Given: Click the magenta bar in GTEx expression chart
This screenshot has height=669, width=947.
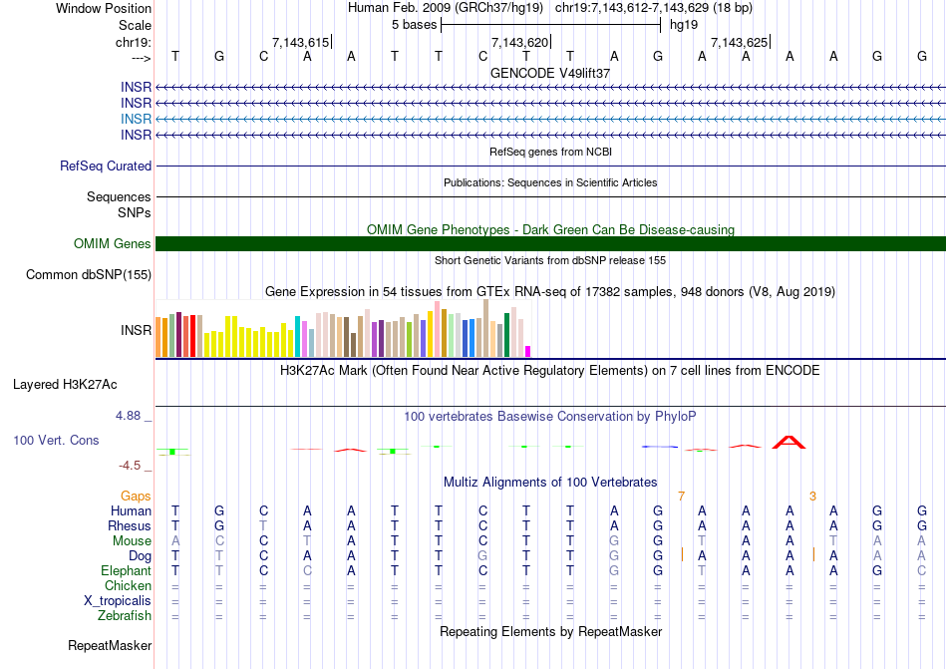Looking at the screenshot, I should [528, 351].
